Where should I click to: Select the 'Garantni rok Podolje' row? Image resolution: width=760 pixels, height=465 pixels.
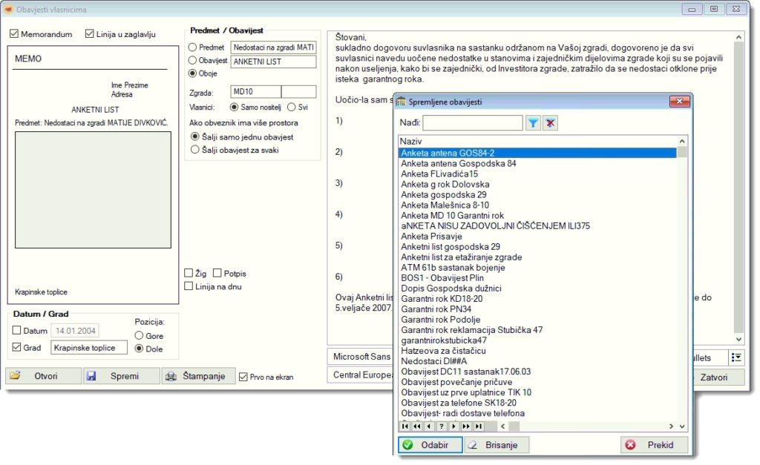[x=537, y=320]
